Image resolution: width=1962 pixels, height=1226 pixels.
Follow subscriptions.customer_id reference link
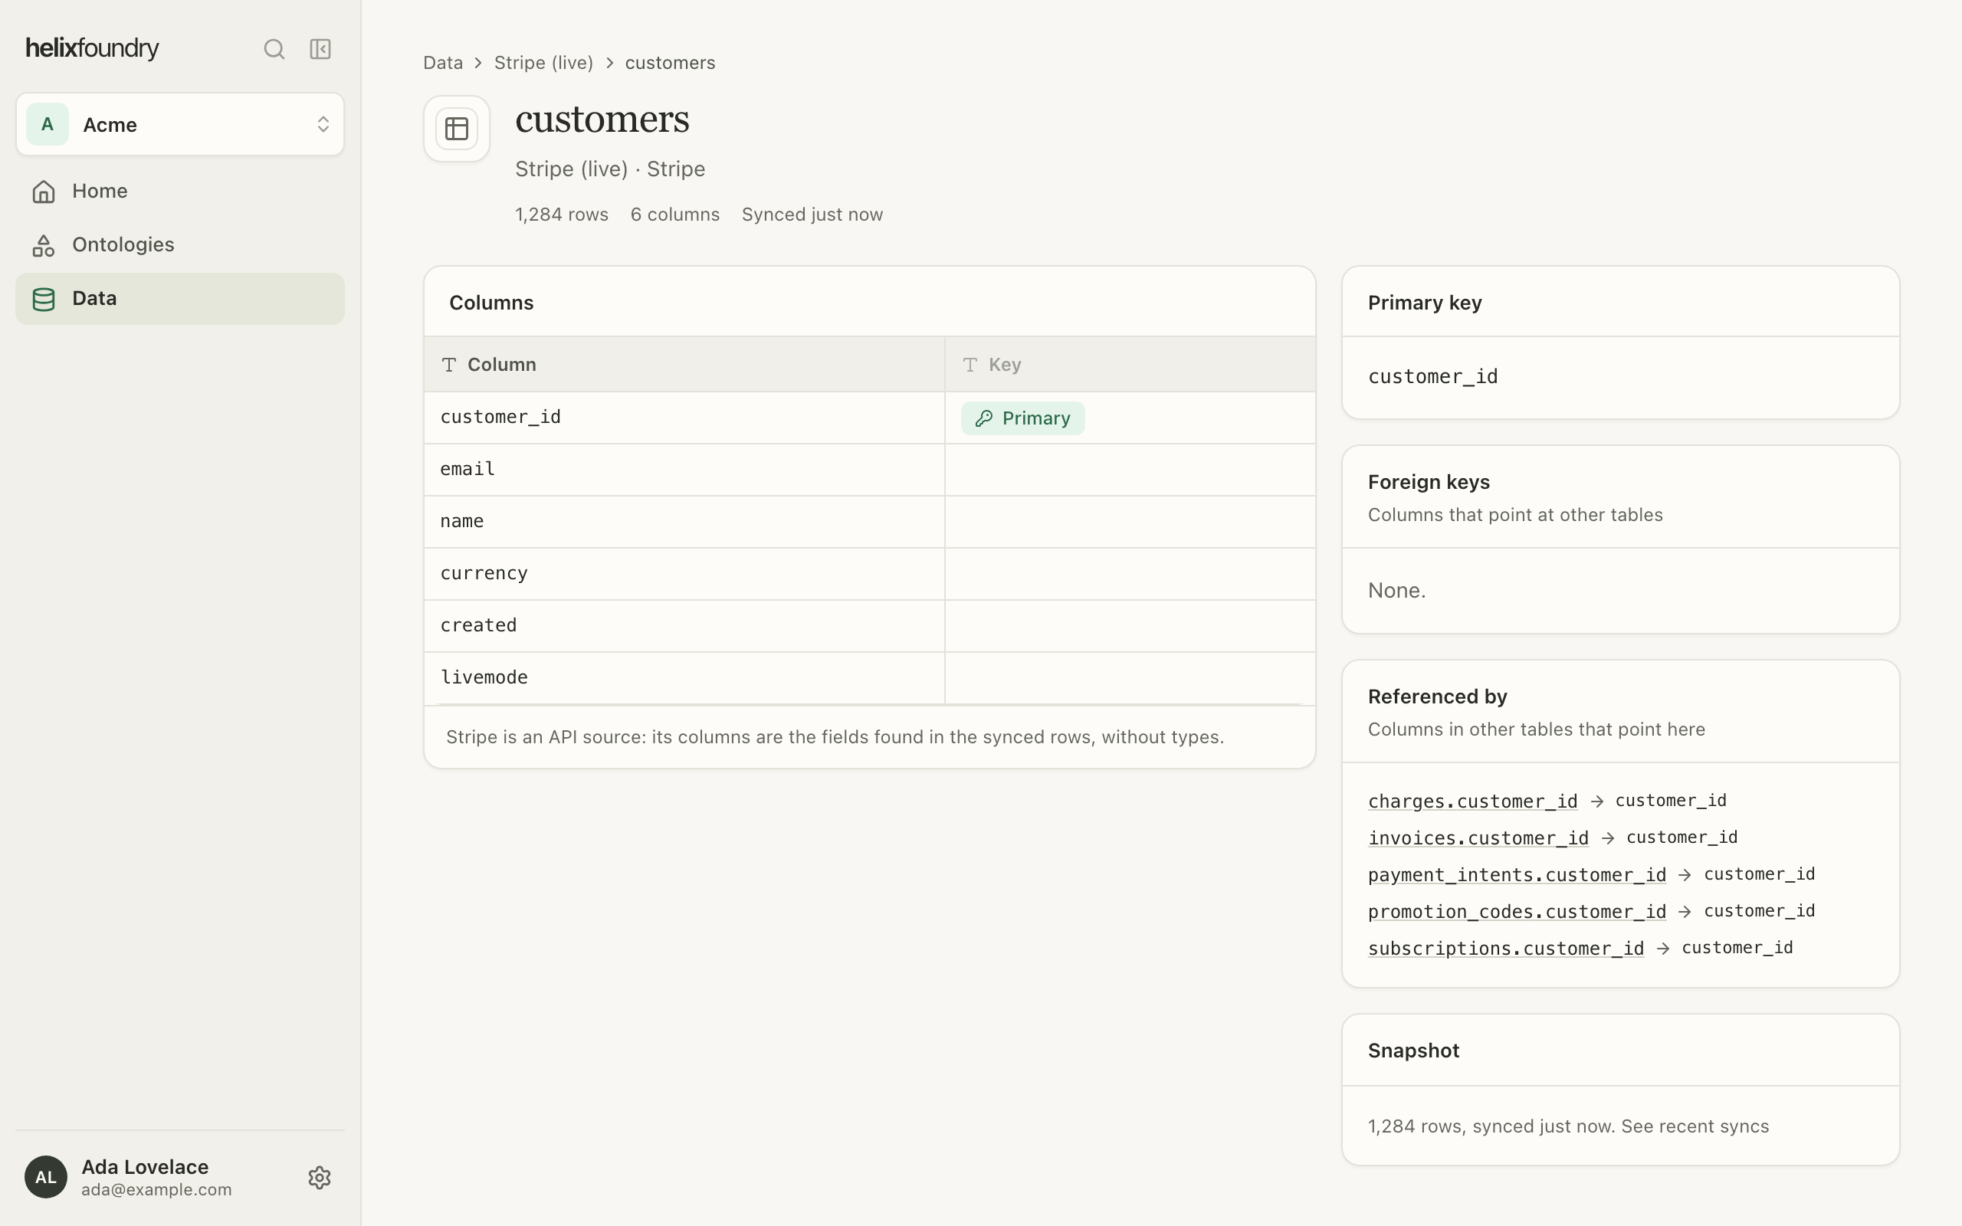[x=1505, y=948]
